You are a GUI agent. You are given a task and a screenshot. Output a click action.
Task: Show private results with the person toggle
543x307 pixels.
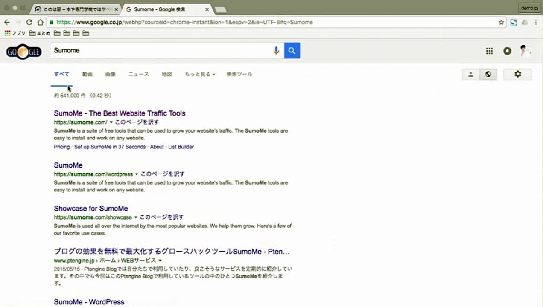[x=471, y=74]
